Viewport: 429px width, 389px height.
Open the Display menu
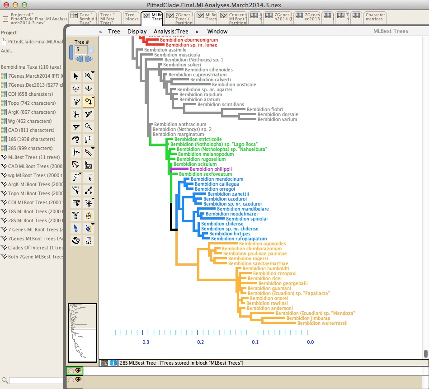tap(137, 32)
